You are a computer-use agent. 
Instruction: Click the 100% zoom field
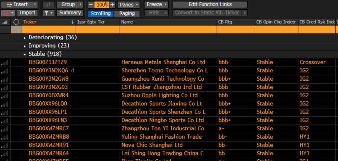[102, 5]
